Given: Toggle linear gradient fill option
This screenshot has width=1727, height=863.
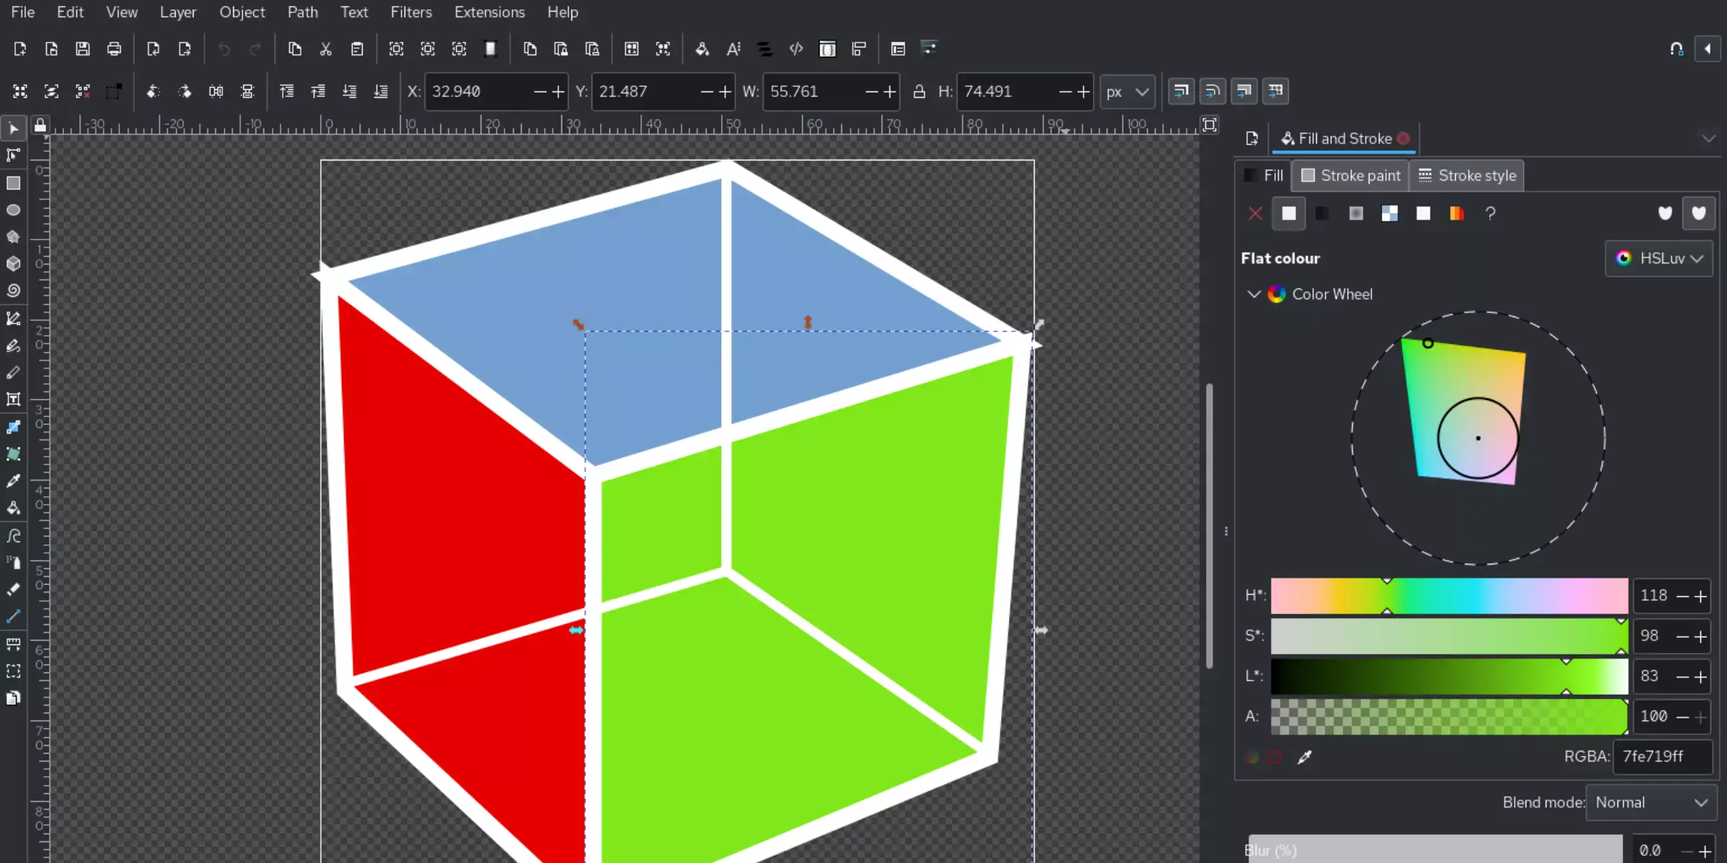Looking at the screenshot, I should click(x=1320, y=212).
